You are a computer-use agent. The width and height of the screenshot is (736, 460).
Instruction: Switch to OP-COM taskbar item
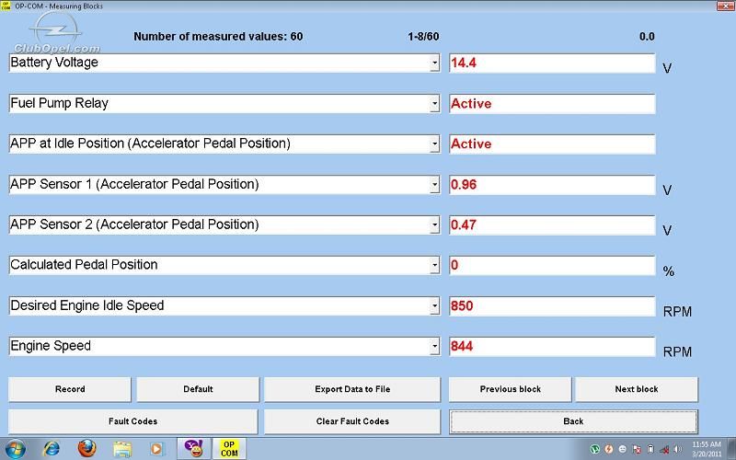pos(229,449)
